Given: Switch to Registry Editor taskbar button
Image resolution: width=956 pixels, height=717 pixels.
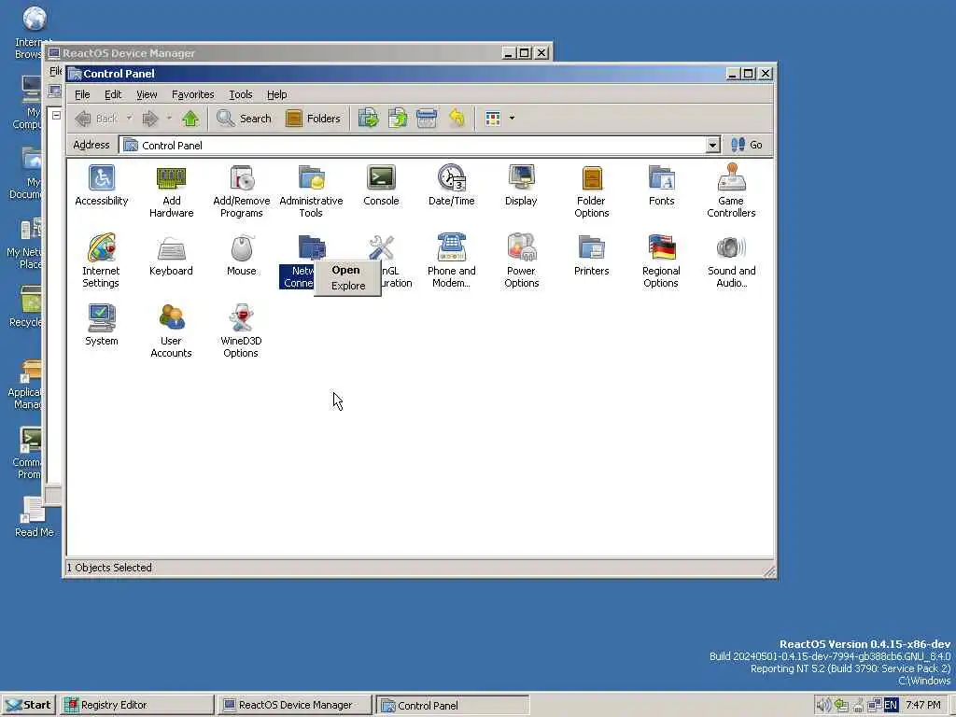Looking at the screenshot, I should click(x=136, y=705).
